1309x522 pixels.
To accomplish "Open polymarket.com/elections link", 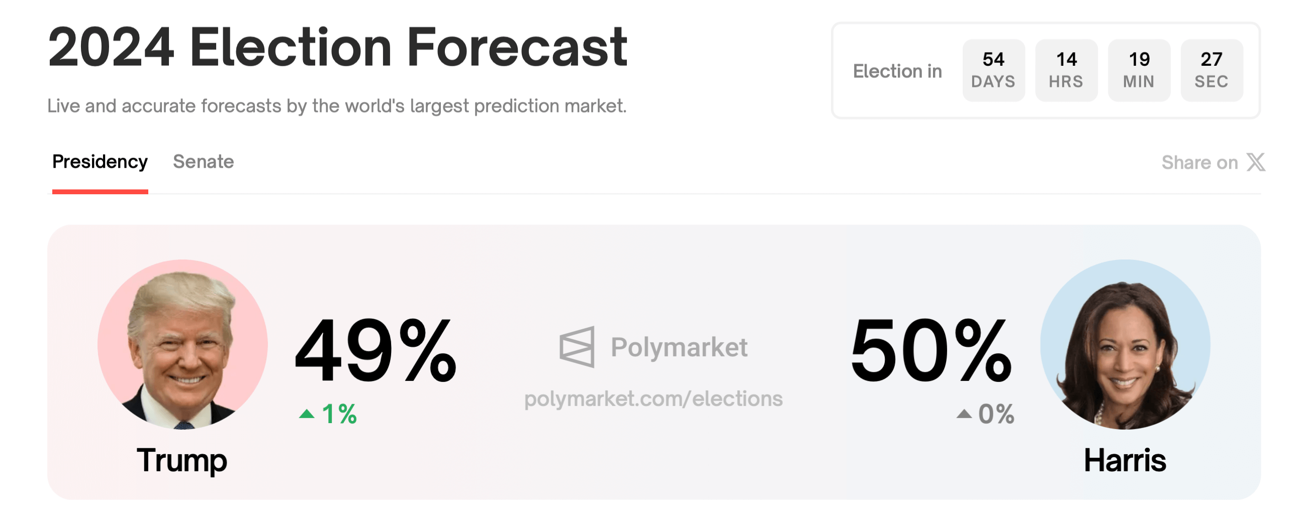I will [653, 399].
